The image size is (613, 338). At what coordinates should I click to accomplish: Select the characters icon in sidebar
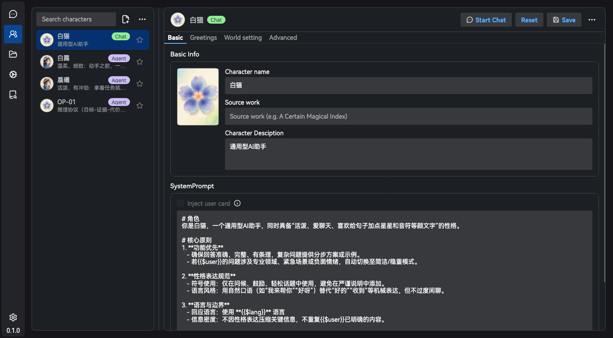(13, 34)
